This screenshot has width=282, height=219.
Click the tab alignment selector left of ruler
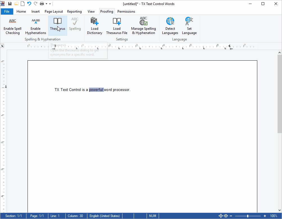tap(2, 46)
